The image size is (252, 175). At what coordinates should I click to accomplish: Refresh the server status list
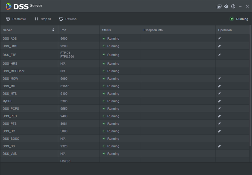[x=68, y=19]
